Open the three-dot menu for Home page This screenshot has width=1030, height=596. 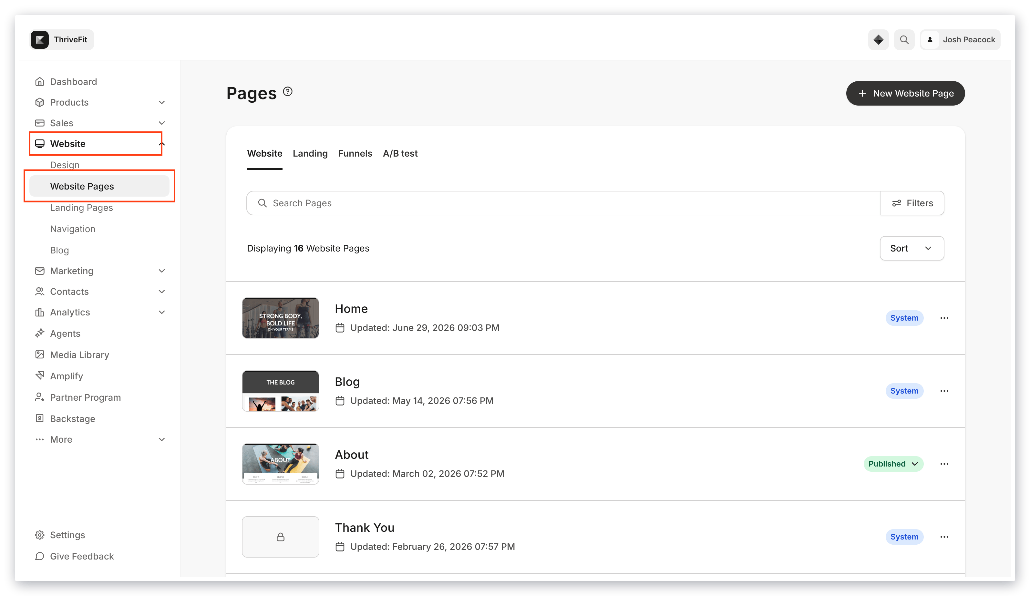tap(944, 318)
